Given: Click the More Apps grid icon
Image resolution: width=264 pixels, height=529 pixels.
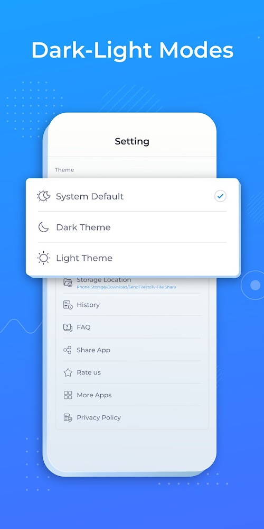Looking at the screenshot, I should point(68,395).
